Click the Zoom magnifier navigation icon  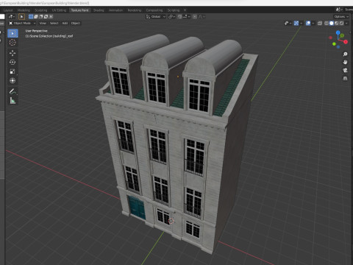click(345, 54)
